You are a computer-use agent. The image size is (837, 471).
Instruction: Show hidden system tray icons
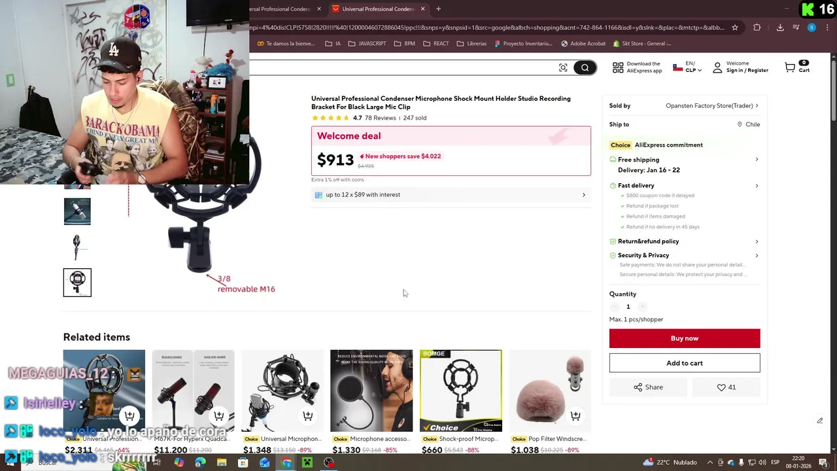point(710,462)
